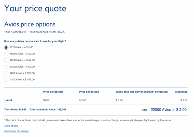The width and height of the screenshot is (194, 137).
Task: Click the "How many Avios" question text
Action: click(37, 41)
